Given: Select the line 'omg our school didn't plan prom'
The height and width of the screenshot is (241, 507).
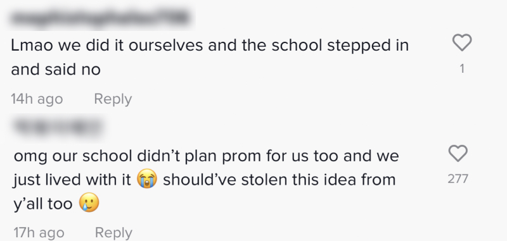Looking at the screenshot, I should [207, 156].
